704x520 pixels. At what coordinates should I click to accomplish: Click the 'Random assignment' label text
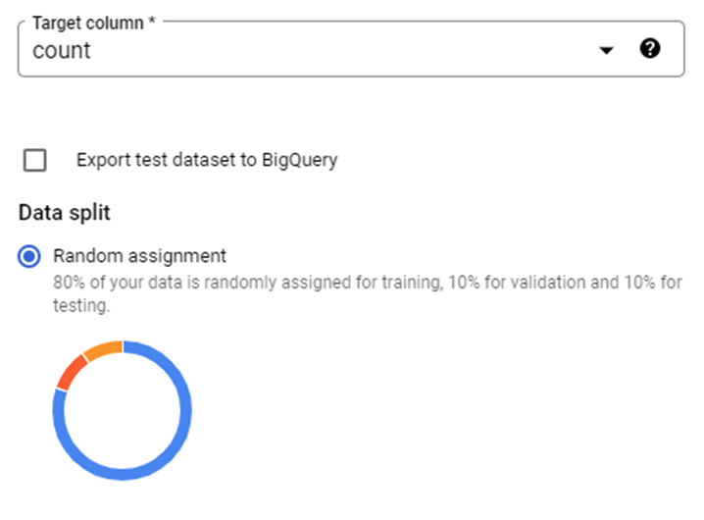pos(139,256)
